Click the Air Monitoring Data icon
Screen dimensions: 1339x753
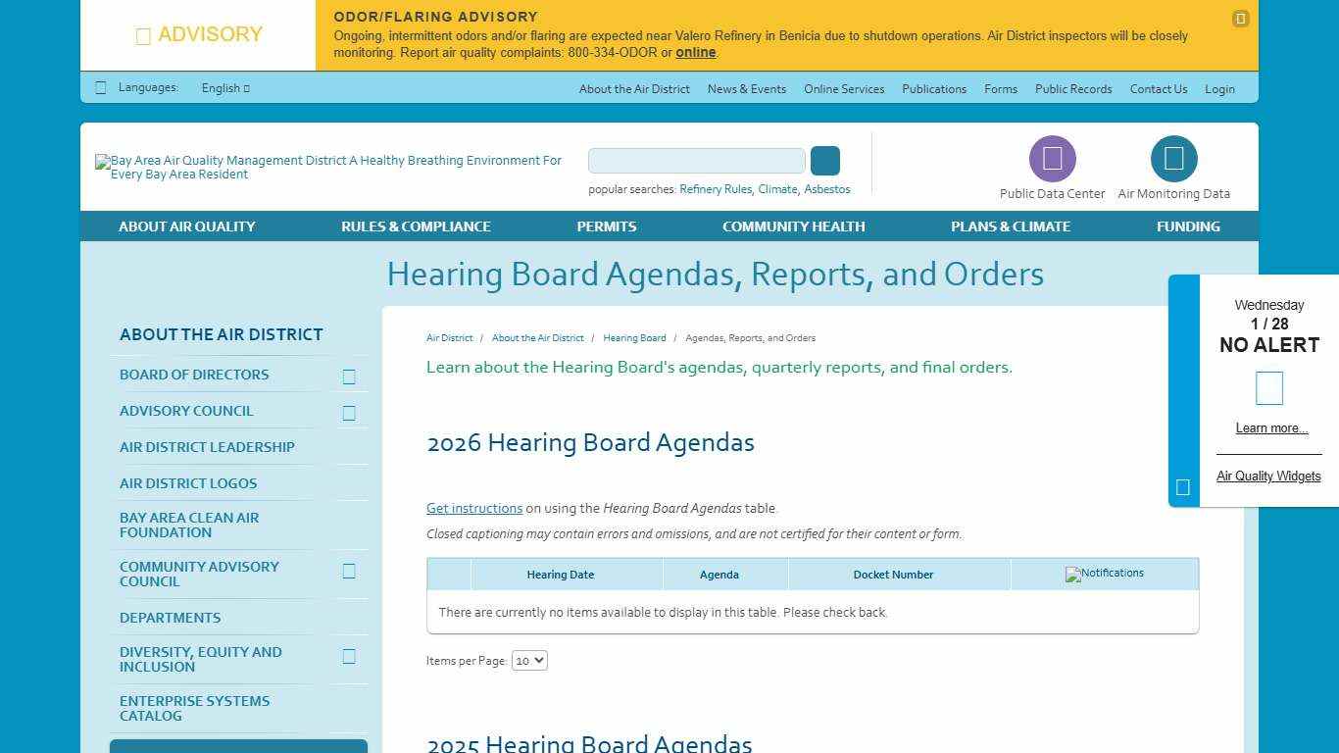point(1173,158)
